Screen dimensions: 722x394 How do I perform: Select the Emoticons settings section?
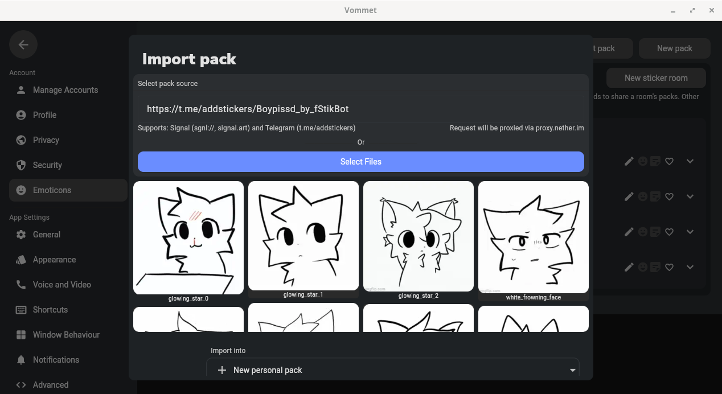pyautogui.click(x=68, y=190)
